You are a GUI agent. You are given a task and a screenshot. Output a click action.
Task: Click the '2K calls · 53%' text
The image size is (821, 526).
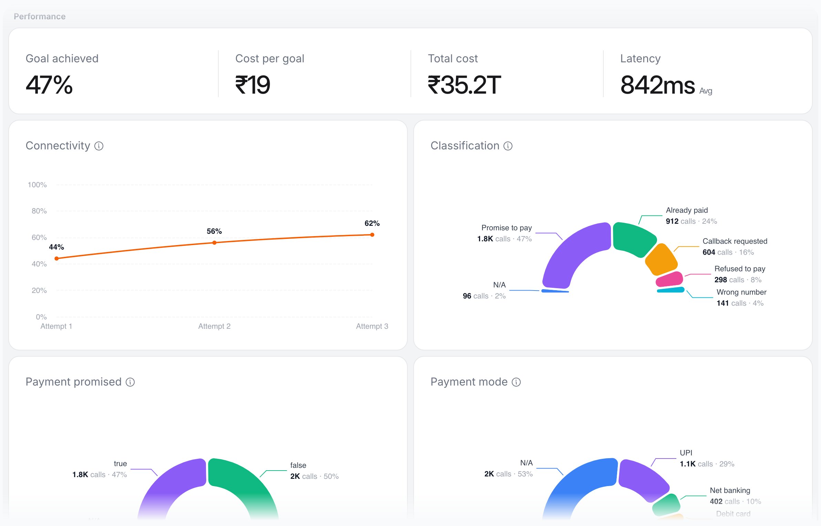(x=509, y=474)
